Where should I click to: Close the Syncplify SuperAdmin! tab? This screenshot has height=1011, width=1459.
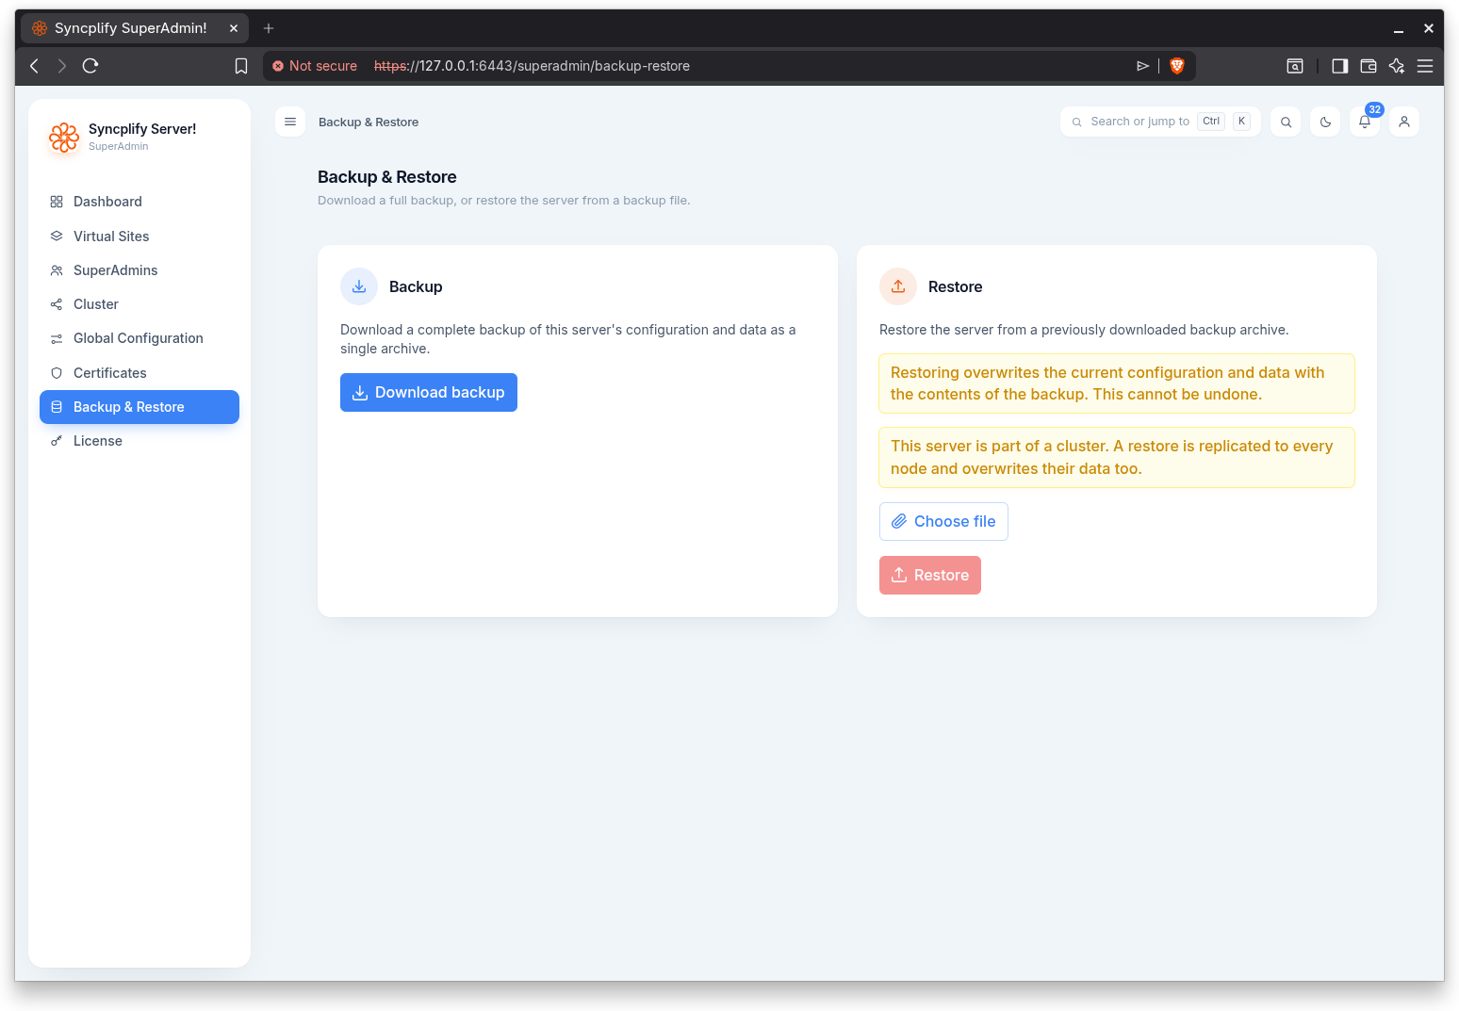234,28
